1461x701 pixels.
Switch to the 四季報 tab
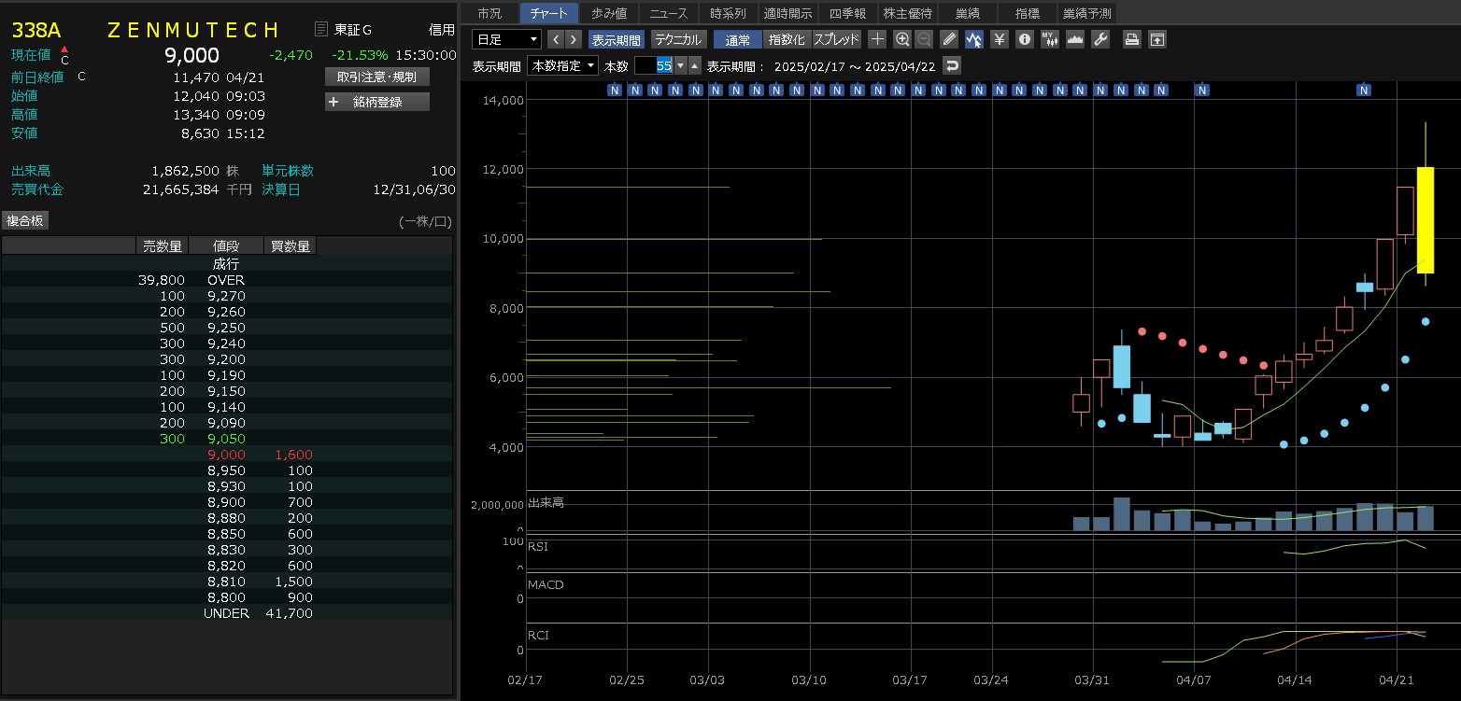click(x=848, y=13)
